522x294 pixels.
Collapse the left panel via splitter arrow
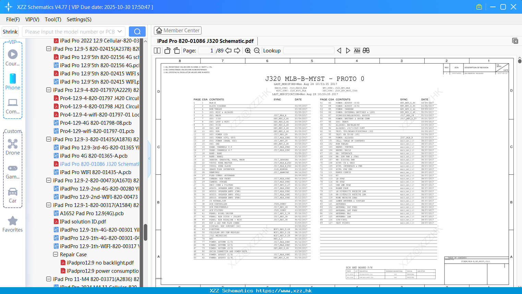[149, 159]
